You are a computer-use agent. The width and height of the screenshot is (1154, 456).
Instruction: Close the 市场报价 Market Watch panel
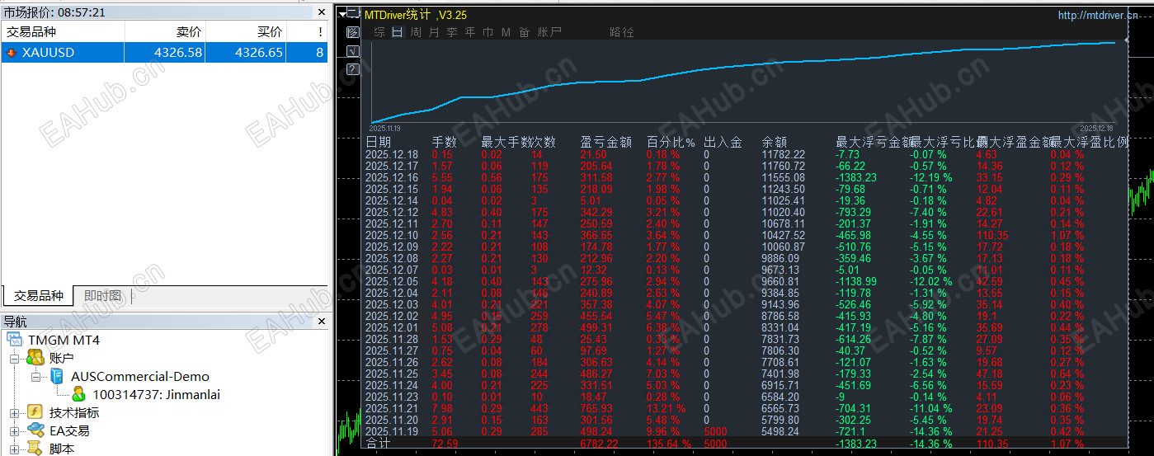click(x=322, y=13)
